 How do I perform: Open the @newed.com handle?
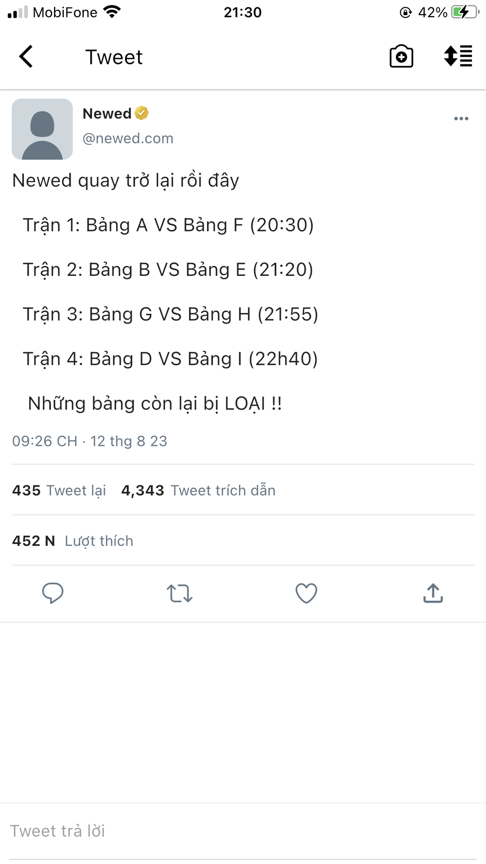[128, 138]
